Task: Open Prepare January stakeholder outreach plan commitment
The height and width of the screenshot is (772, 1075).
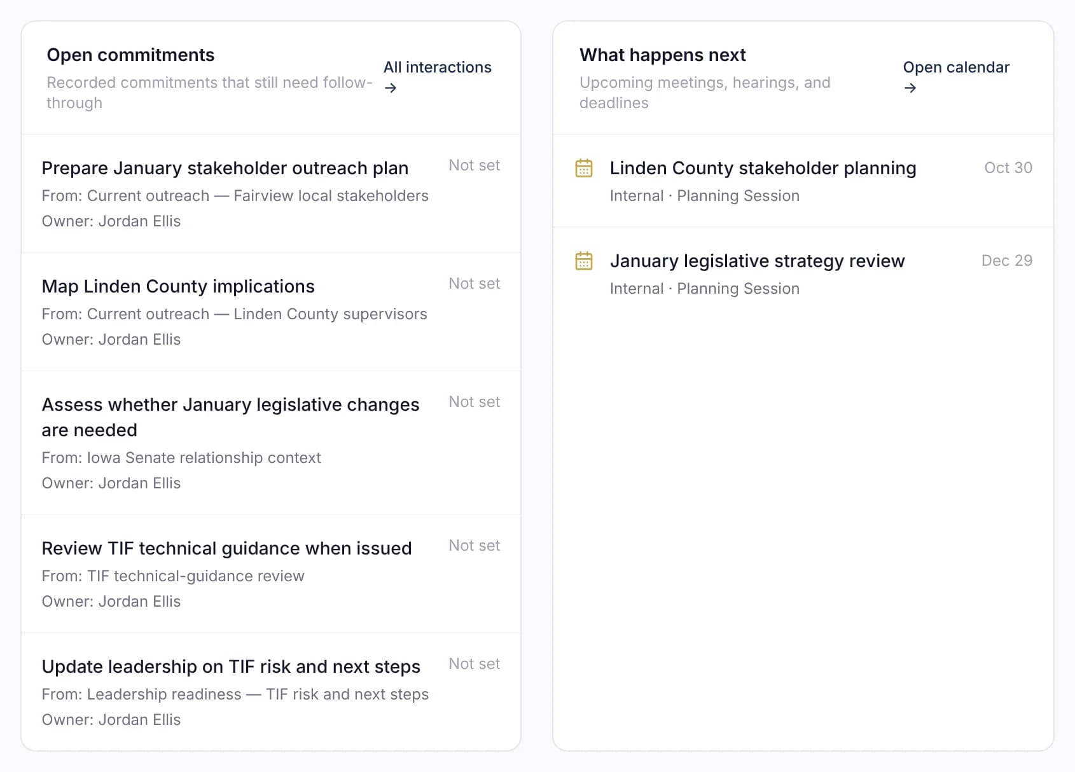Action: (271, 194)
